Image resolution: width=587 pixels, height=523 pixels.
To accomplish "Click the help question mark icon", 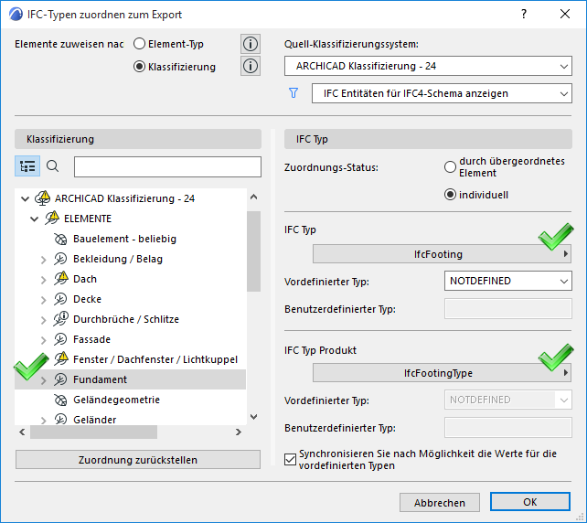I will 524,15.
